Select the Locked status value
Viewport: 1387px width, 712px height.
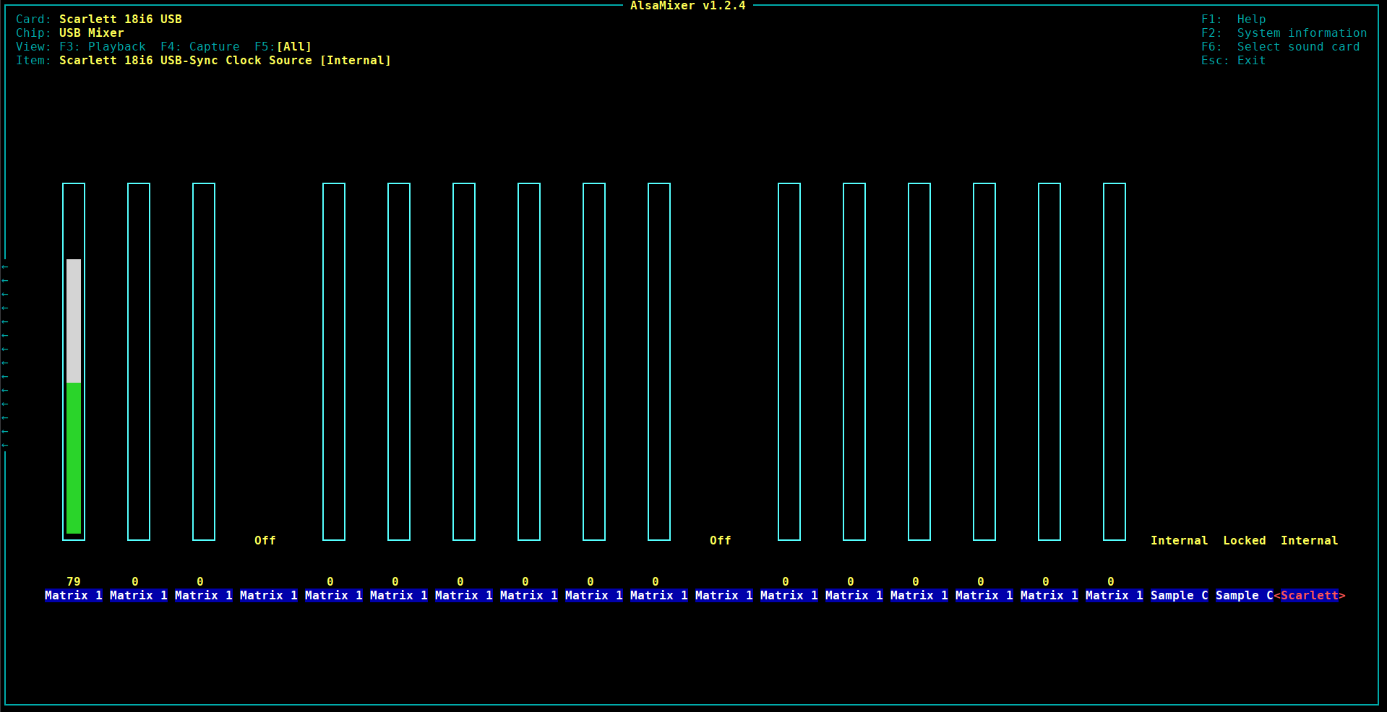[1244, 541]
